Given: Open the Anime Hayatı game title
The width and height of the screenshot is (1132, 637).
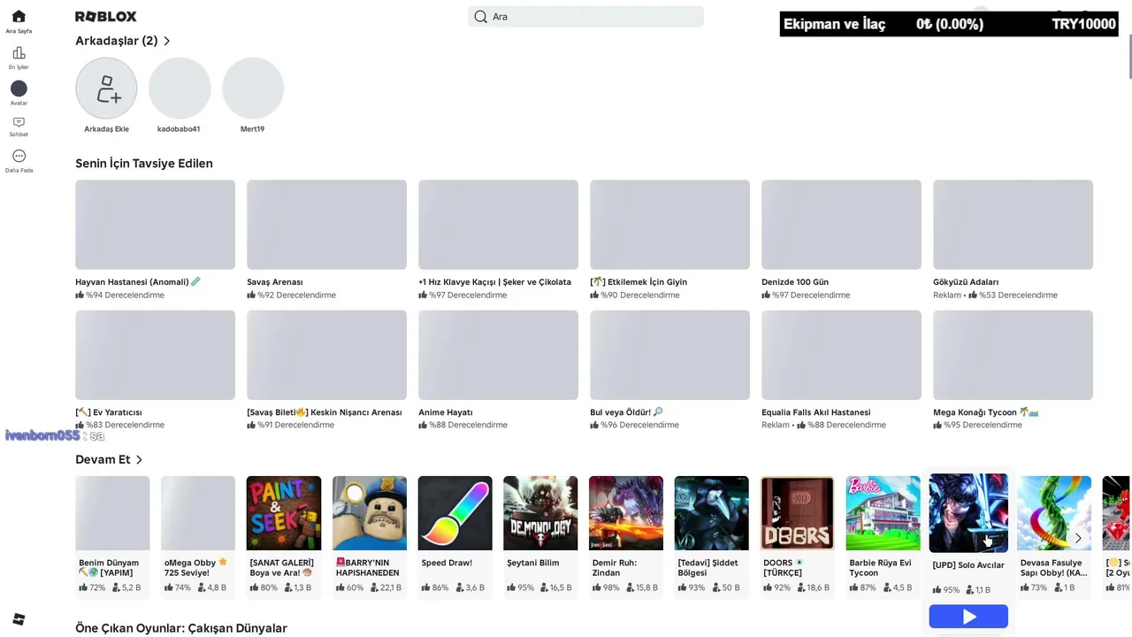Looking at the screenshot, I should [x=446, y=412].
